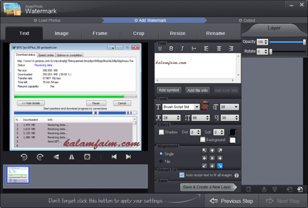Uncheck Auto resize text to fit

tap(182, 175)
